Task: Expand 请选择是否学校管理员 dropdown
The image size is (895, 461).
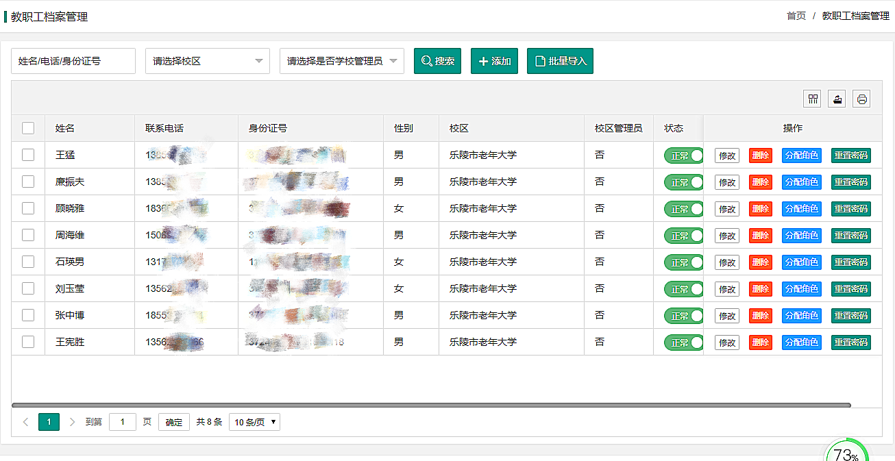Action: pos(341,61)
